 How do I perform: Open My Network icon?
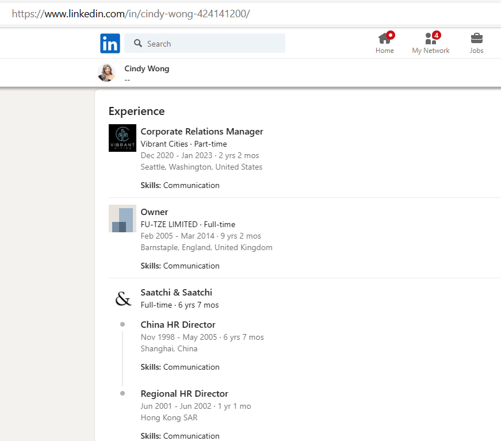(x=430, y=39)
